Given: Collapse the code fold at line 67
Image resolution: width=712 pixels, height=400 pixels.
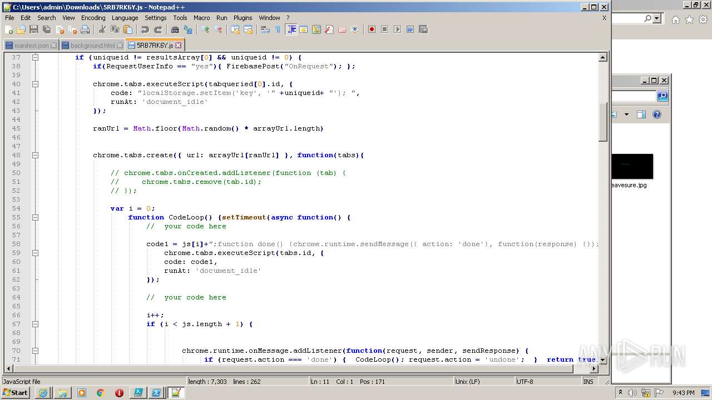Looking at the screenshot, I should point(35,324).
